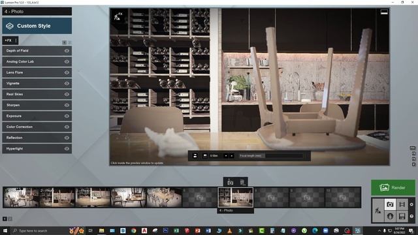Click the Build with effects FX icon in preview

pos(118,16)
